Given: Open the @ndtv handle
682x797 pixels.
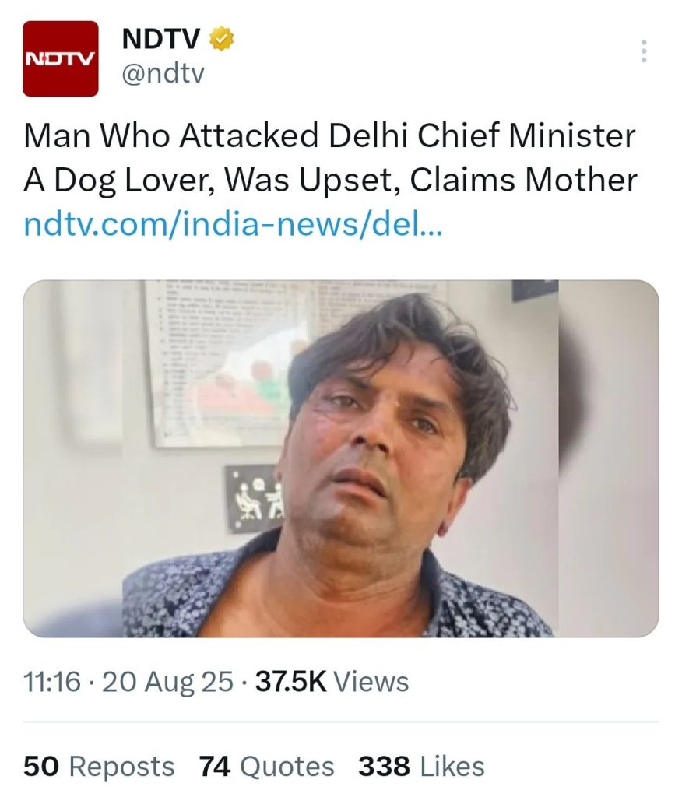Looking at the screenshot, I should pyautogui.click(x=163, y=74).
